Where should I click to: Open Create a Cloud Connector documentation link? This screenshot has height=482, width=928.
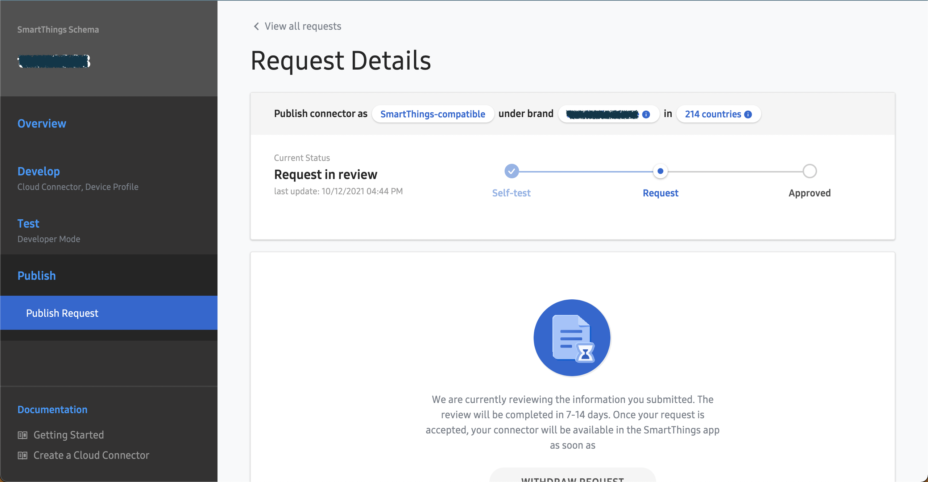[91, 455]
